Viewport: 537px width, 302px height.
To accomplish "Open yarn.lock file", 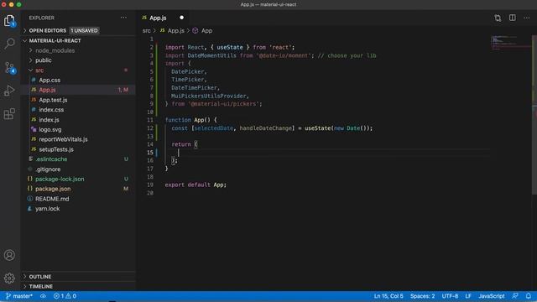I will click(x=79, y=209).
